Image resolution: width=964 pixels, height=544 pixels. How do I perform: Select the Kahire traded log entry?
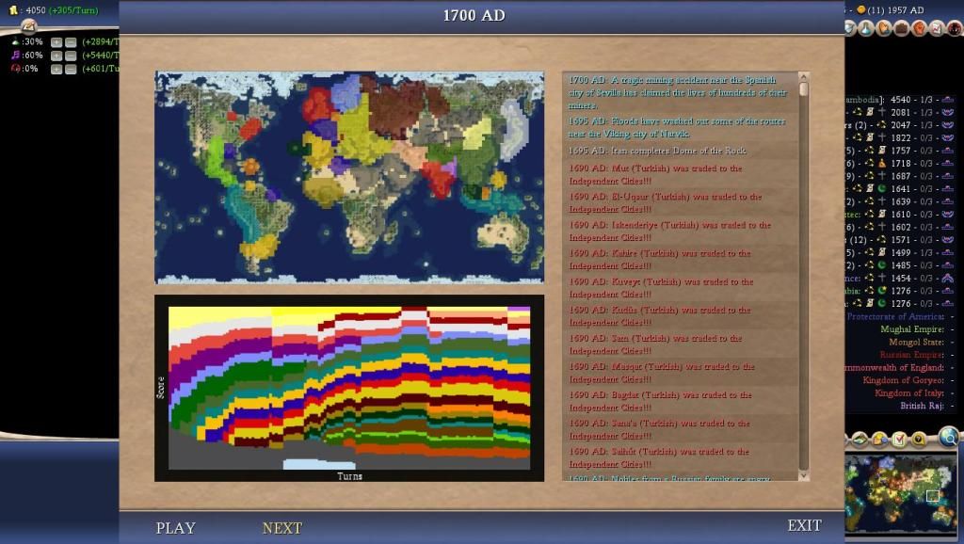click(x=680, y=260)
